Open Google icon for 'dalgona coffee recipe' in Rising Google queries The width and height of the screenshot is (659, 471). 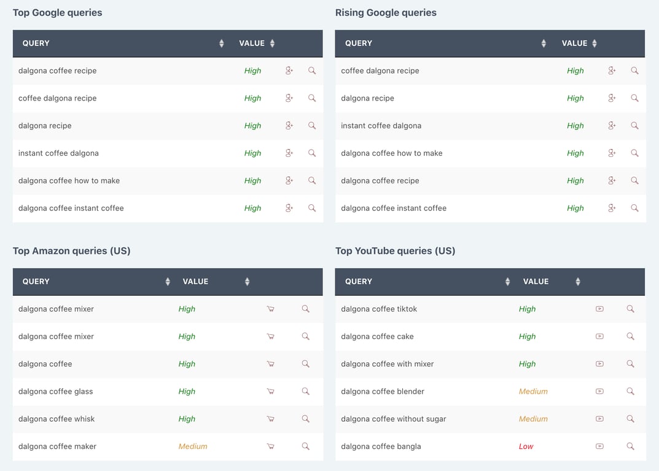(612, 180)
